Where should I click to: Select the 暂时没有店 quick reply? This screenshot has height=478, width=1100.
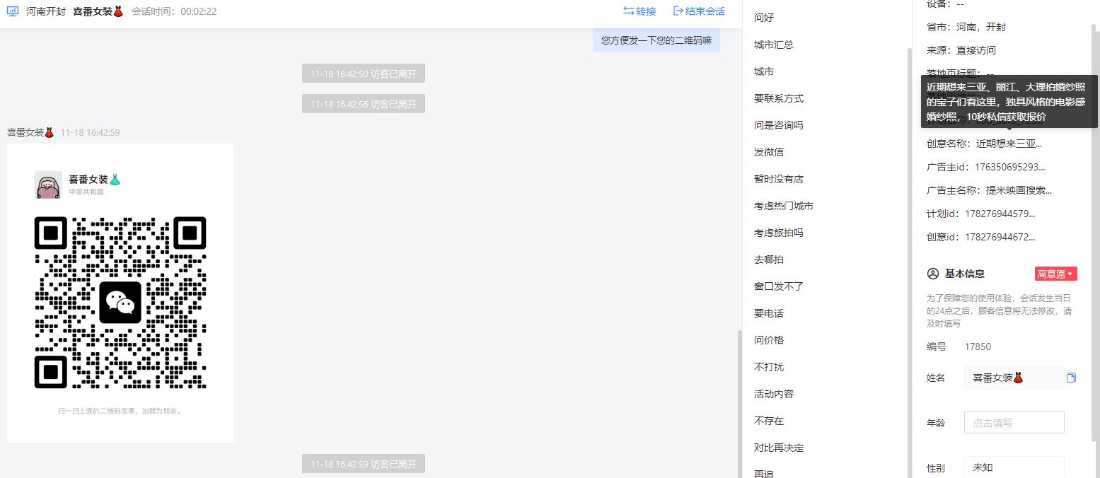click(779, 179)
